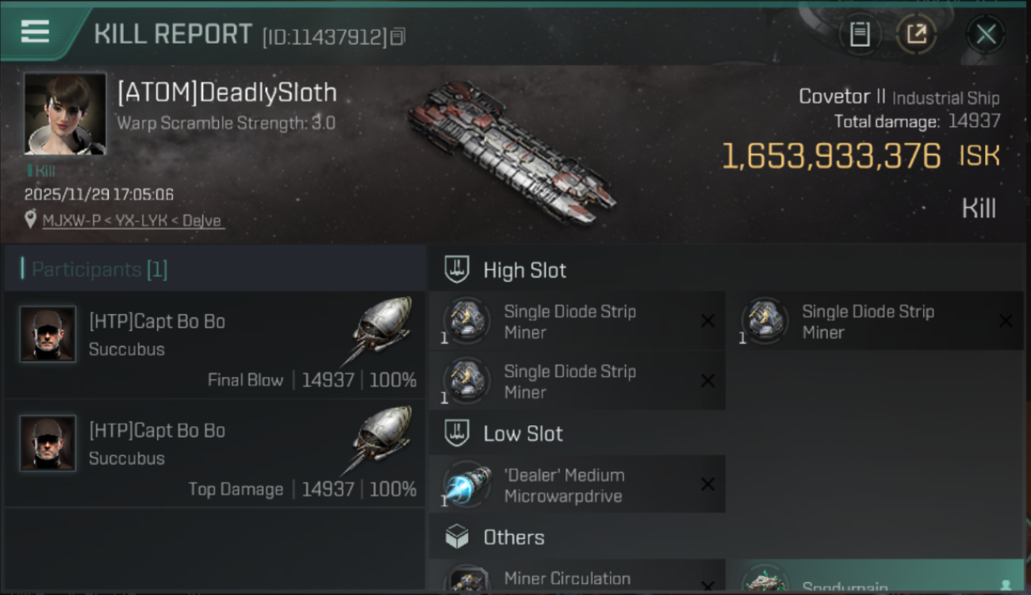Click the Low Slot section header
This screenshot has width=1031, height=595.
point(523,434)
